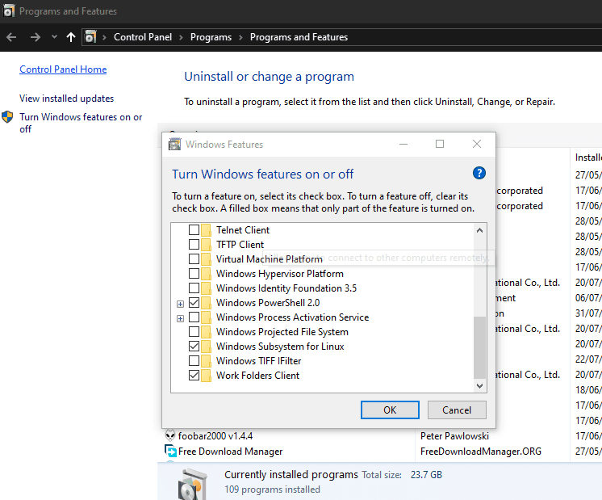Click the features list scrollbar thumb
The height and width of the screenshot is (500, 602).
tap(479, 347)
